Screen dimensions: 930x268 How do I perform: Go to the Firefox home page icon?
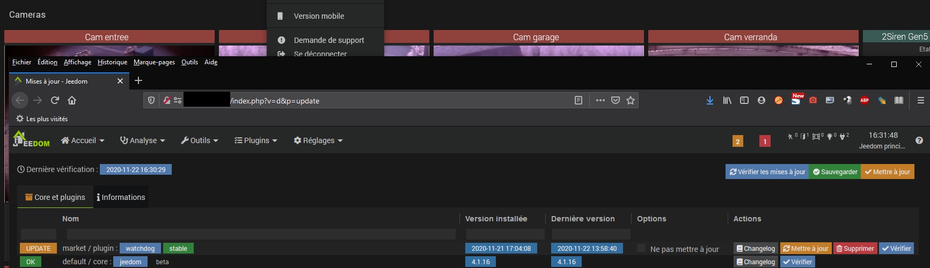pyautogui.click(x=72, y=100)
